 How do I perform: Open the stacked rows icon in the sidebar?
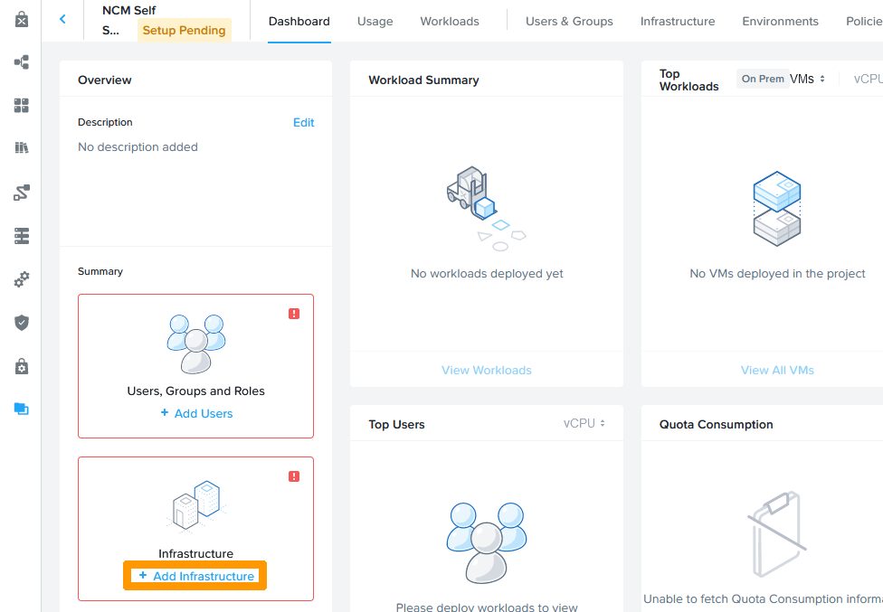click(x=22, y=236)
